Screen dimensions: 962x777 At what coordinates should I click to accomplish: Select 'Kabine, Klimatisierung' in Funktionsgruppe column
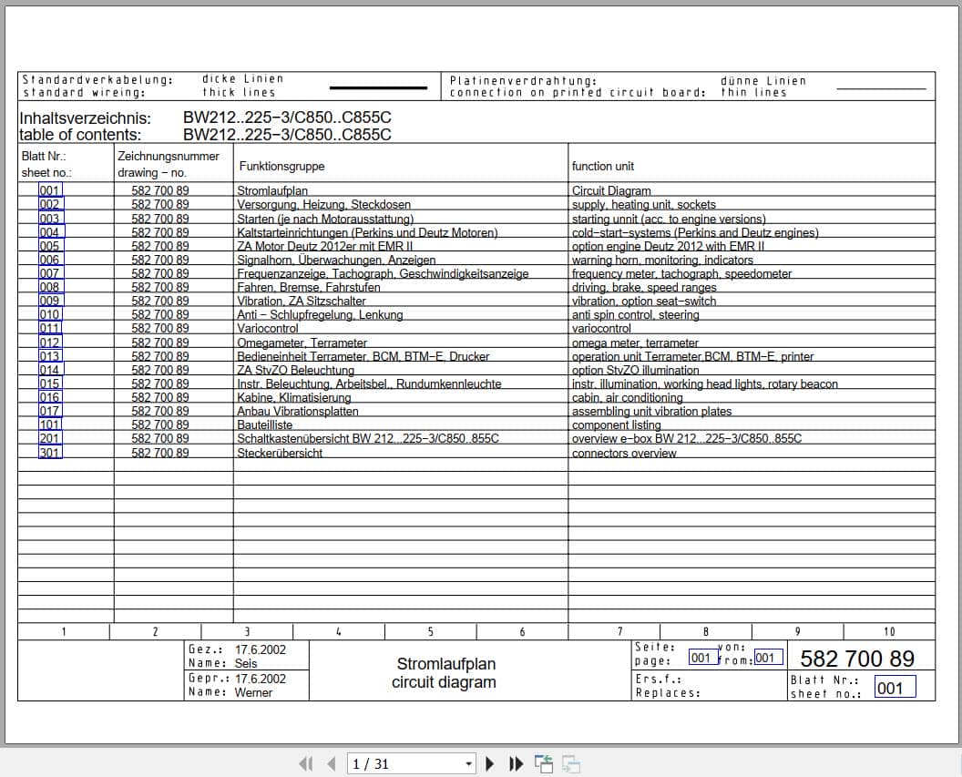point(294,397)
